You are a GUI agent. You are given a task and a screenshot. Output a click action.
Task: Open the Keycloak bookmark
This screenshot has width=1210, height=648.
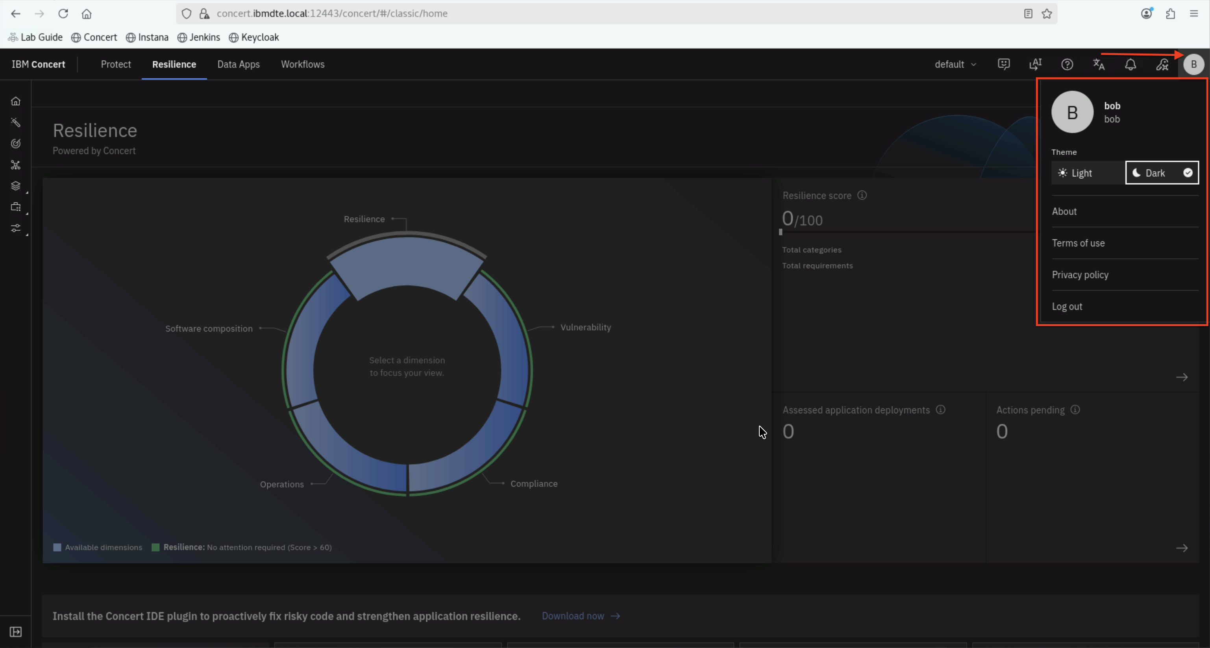coord(253,37)
